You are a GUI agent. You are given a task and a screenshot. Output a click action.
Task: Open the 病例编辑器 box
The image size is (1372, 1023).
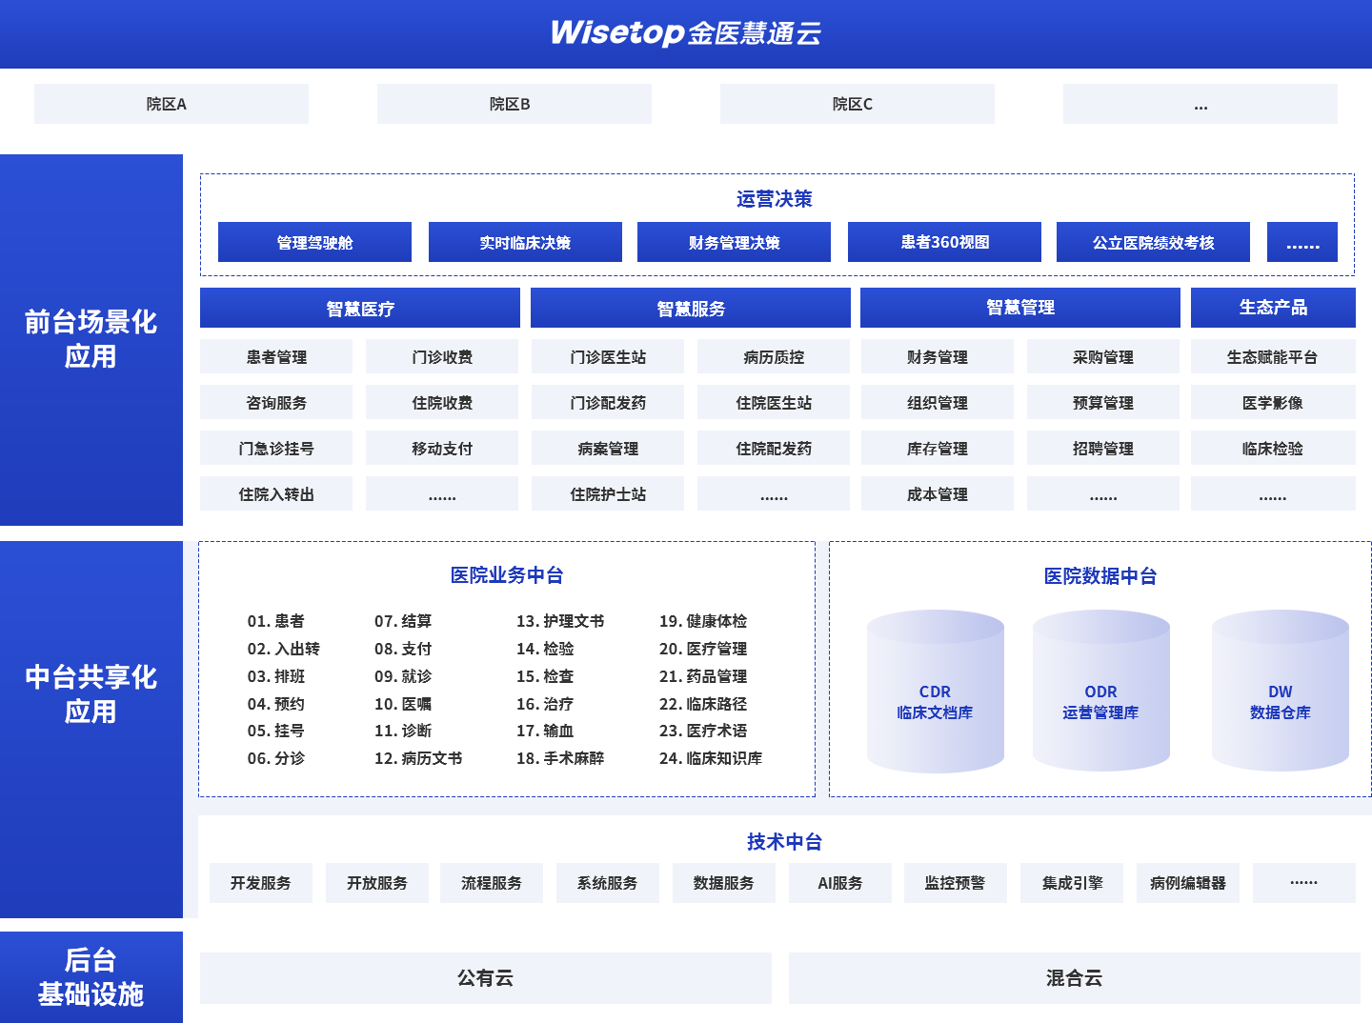[1188, 883]
